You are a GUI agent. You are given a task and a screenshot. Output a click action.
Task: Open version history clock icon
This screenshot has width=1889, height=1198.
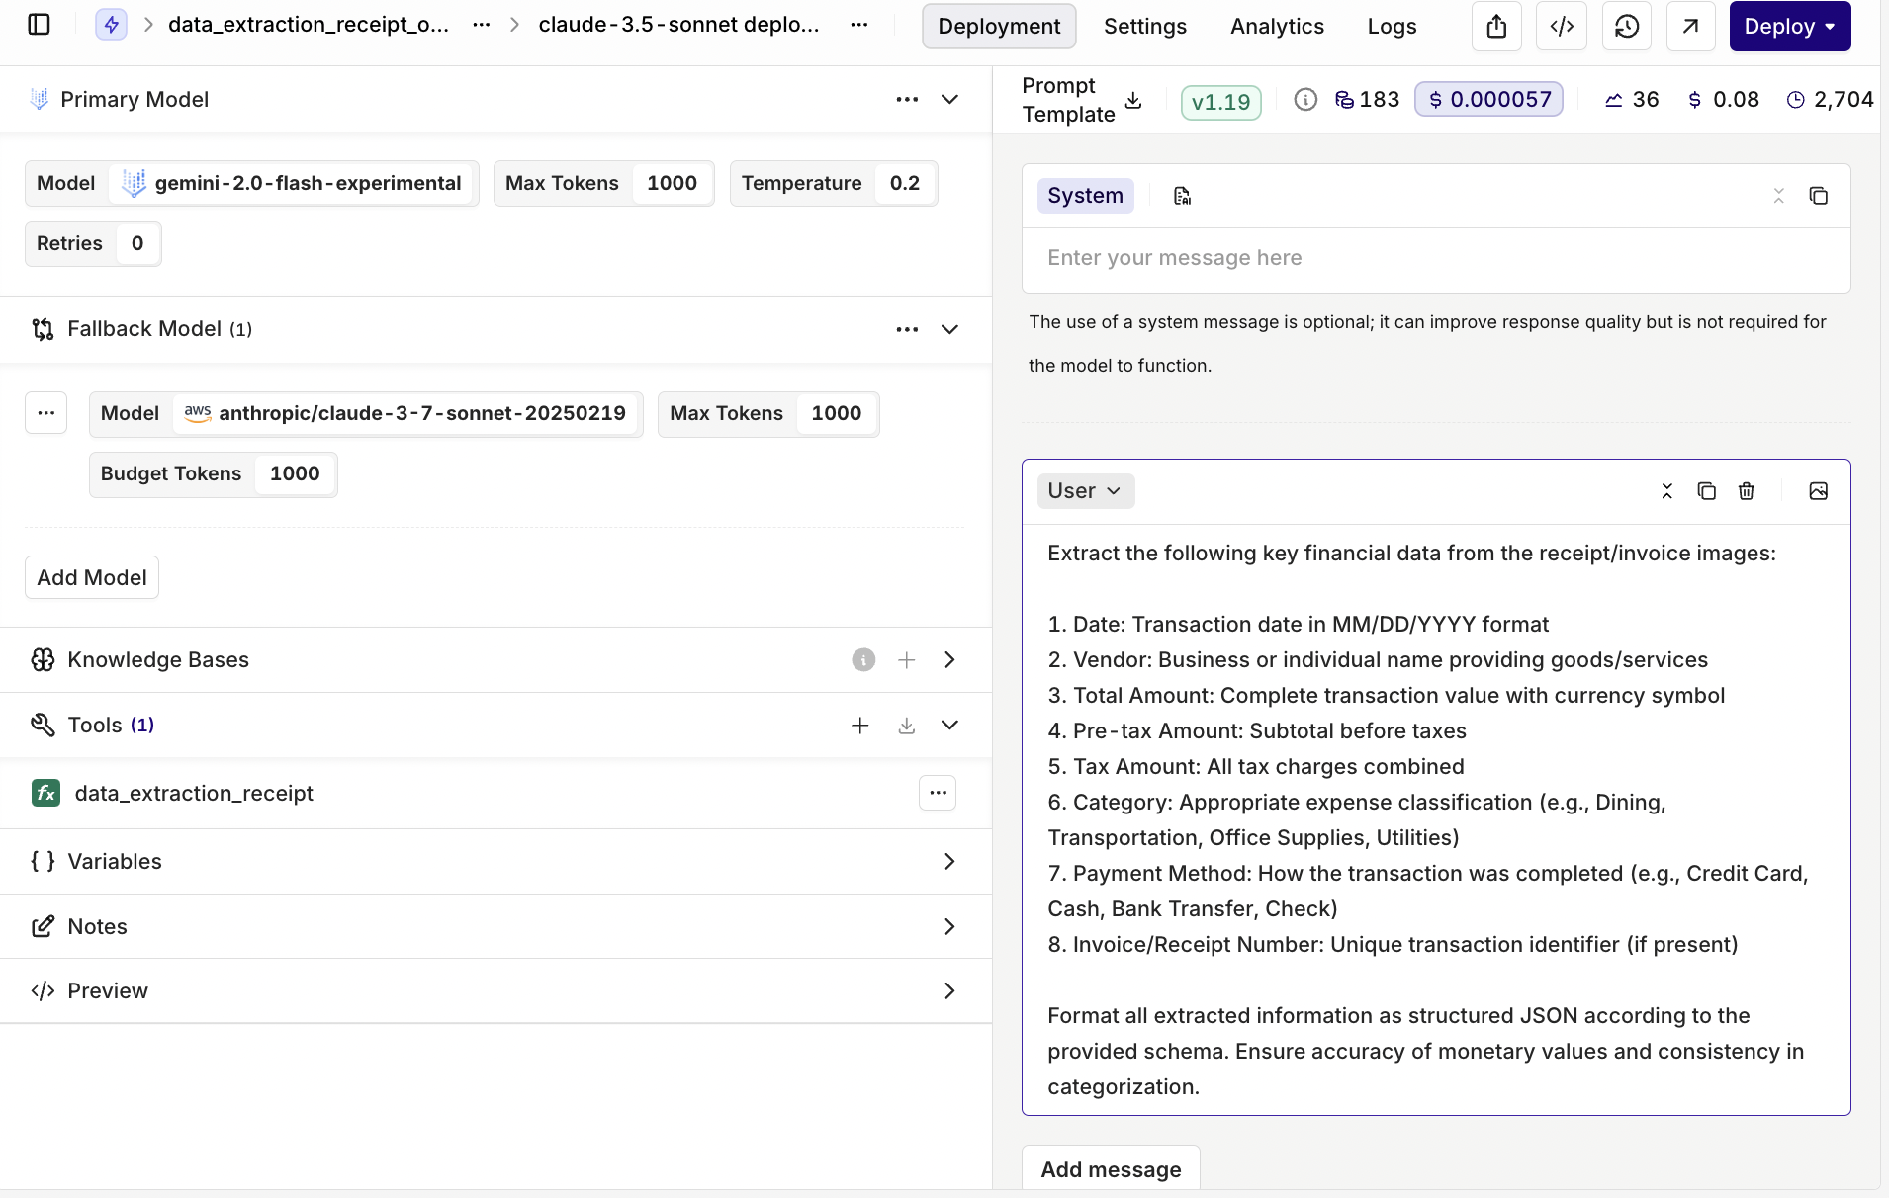point(1627,26)
